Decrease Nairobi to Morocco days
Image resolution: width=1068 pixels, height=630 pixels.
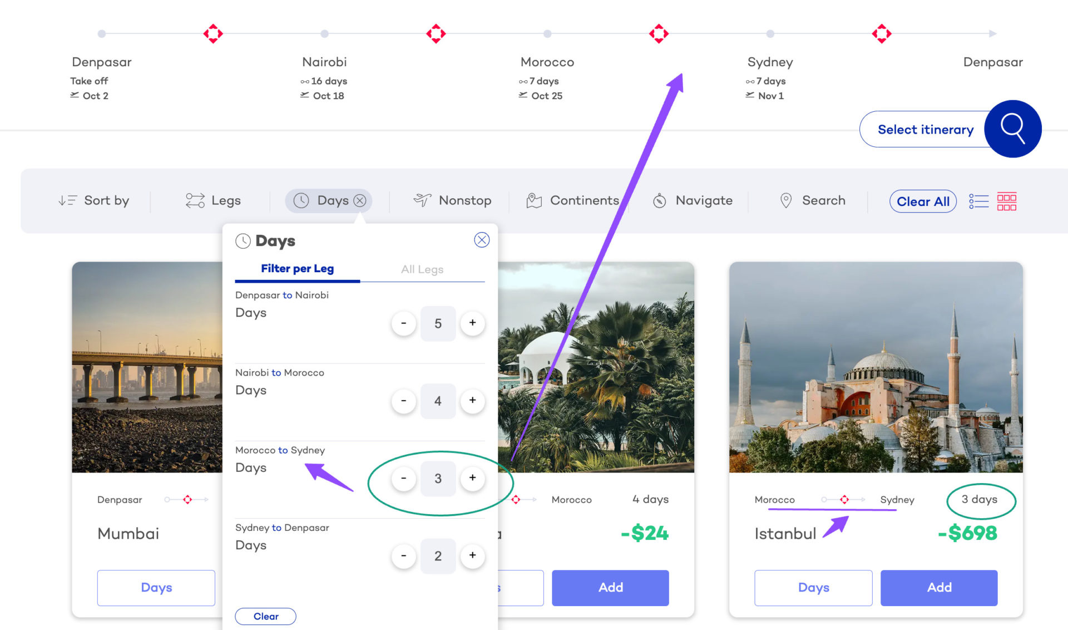(x=404, y=401)
